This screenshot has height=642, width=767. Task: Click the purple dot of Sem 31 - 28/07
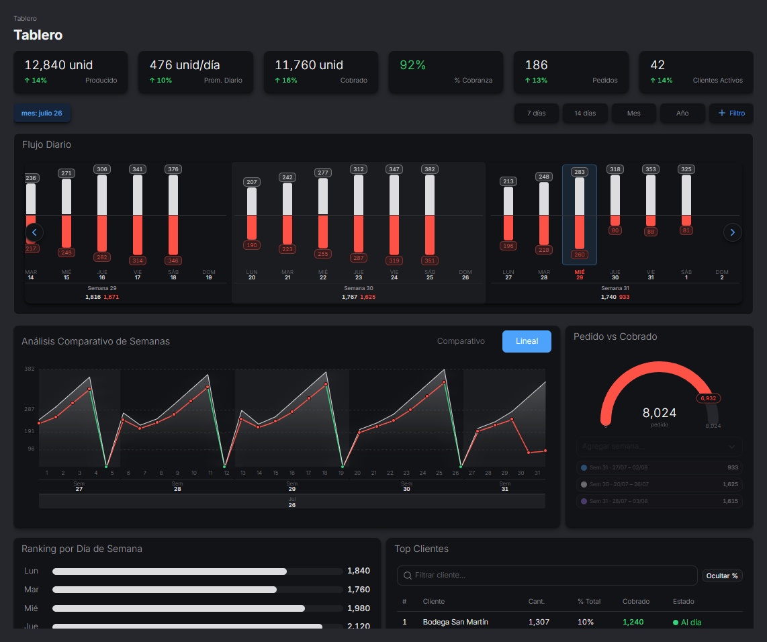[584, 501]
